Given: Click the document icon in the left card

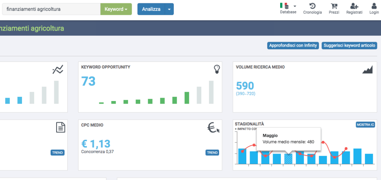Looking at the screenshot, I should tap(61, 127).
